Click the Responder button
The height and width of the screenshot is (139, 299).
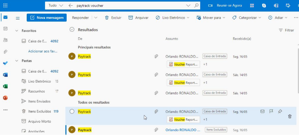click(80, 18)
